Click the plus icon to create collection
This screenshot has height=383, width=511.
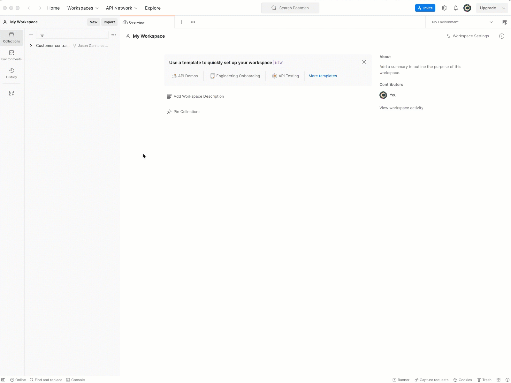pos(31,35)
